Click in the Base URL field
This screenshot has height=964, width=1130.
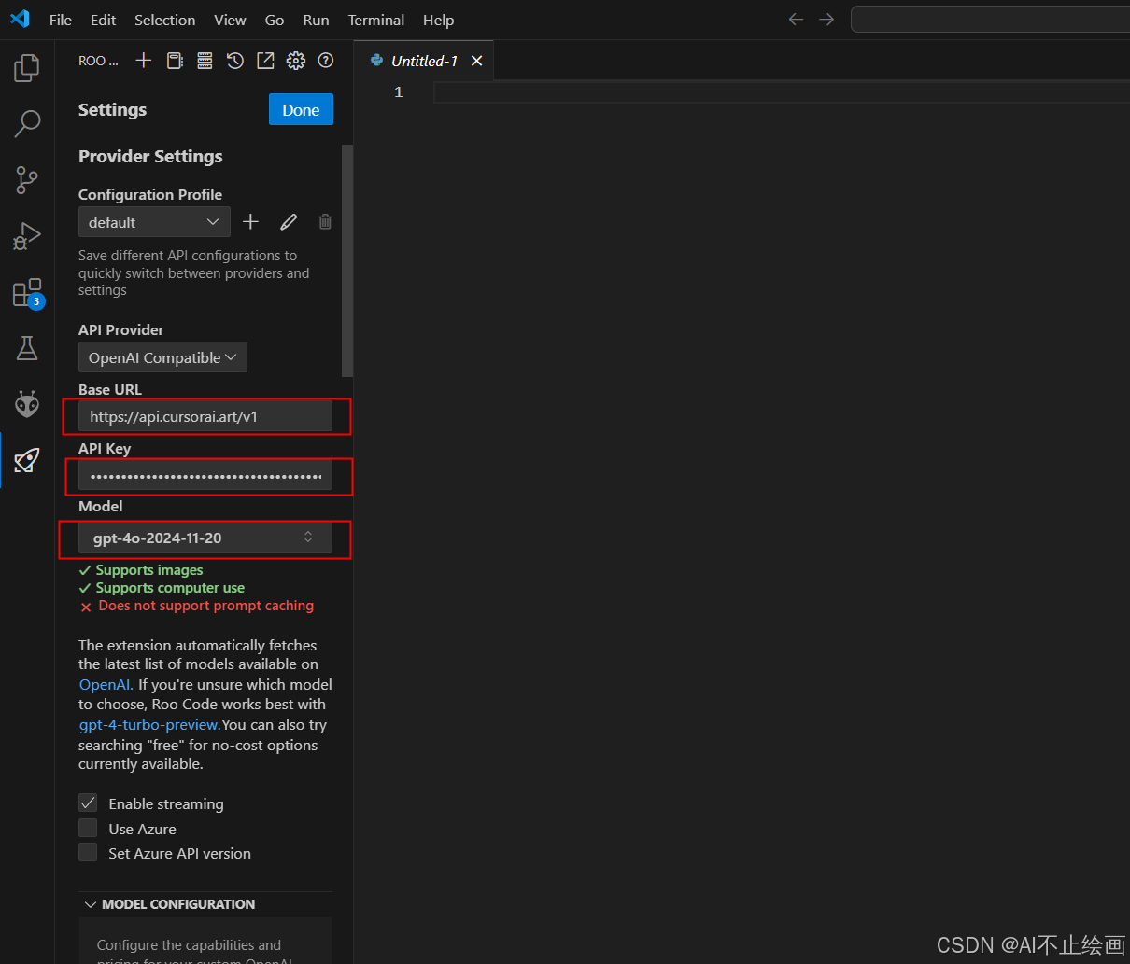[205, 416]
